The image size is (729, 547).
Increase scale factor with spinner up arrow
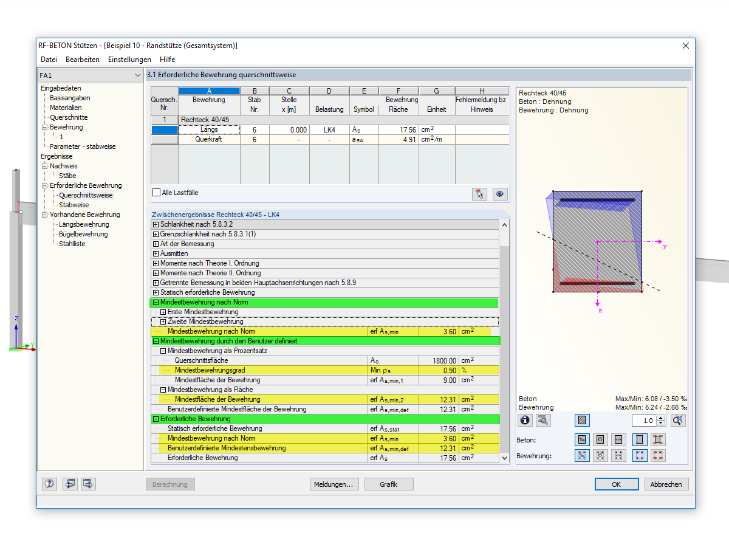pyautogui.click(x=662, y=418)
